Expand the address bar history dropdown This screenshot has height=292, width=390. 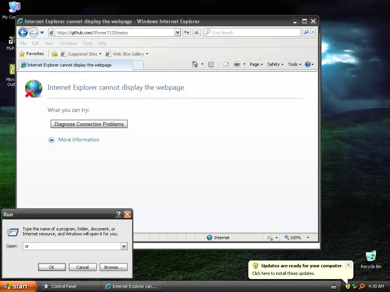coord(177,33)
